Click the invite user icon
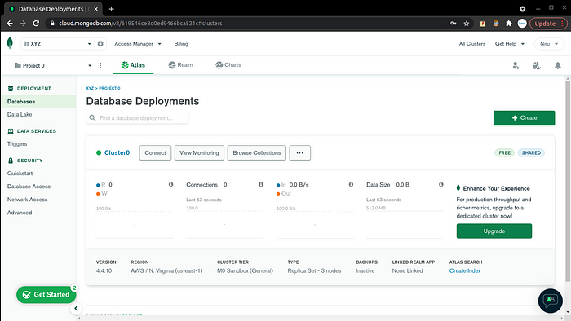Image resolution: width=571 pixels, height=321 pixels. [516, 65]
